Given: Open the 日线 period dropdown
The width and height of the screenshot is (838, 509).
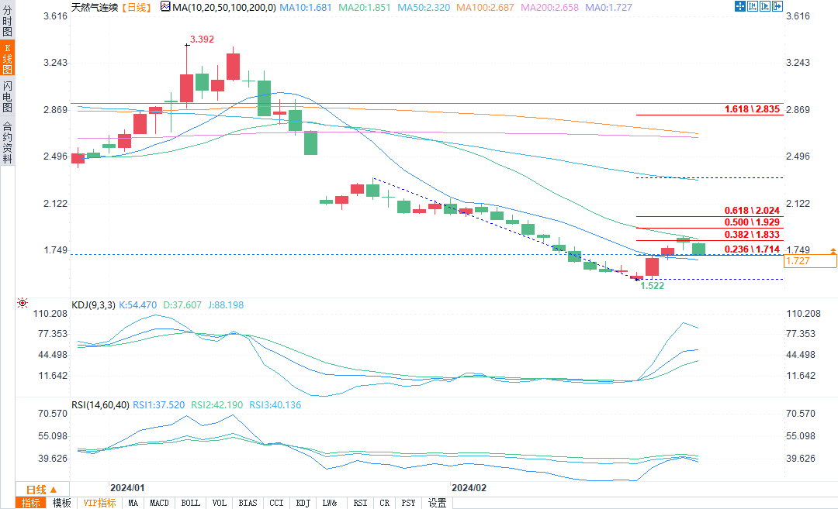Looking at the screenshot, I should (42, 490).
